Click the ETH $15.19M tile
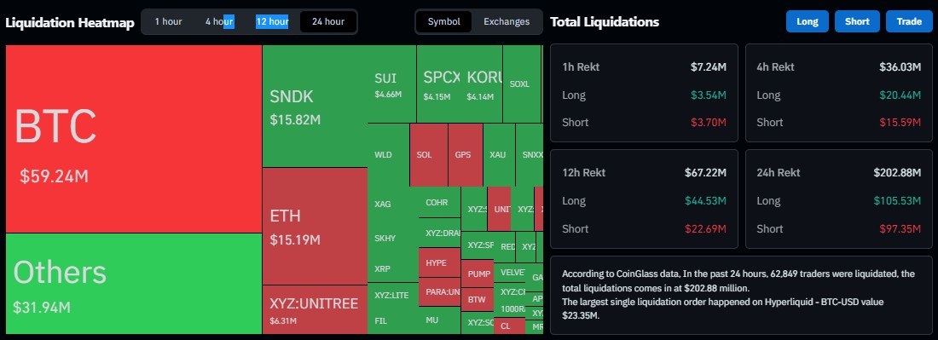Screen dimensions: 938x340 (x=315, y=226)
